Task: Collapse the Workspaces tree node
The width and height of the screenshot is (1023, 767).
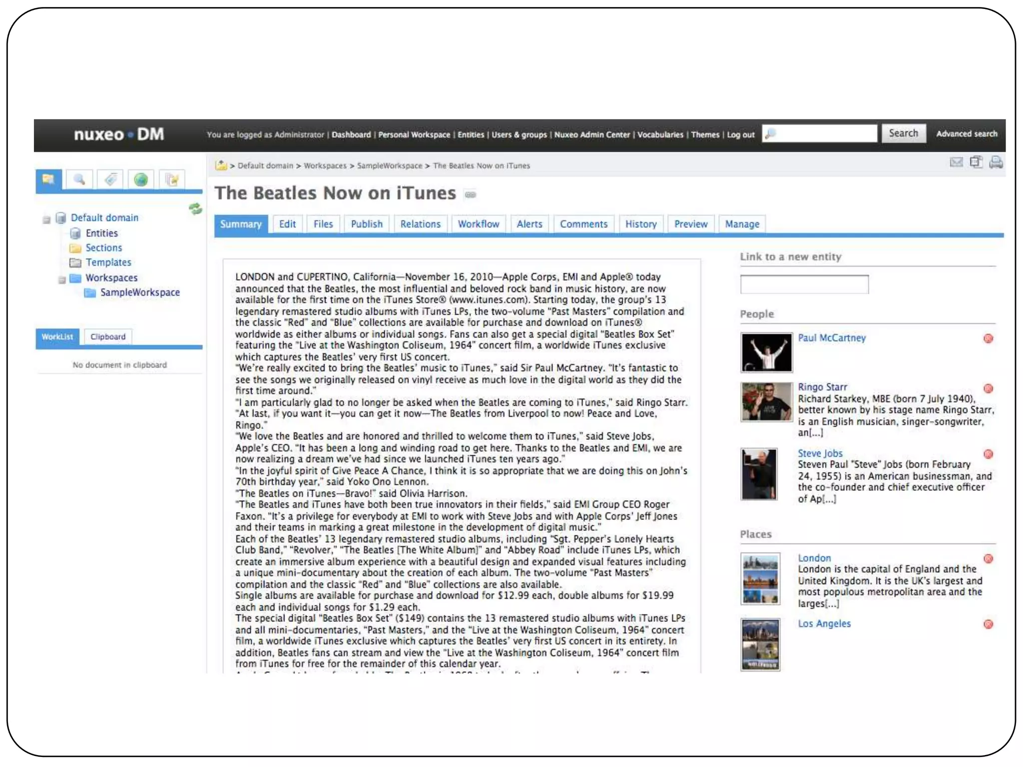Action: (62, 280)
